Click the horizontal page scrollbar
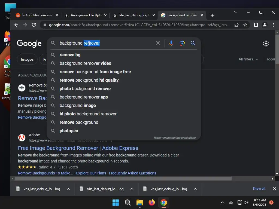Screen dimensions: 279x209 tap(123, 179)
